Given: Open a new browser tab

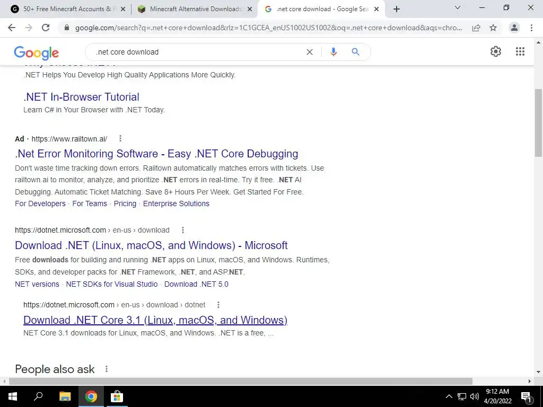Looking at the screenshot, I should (x=397, y=9).
